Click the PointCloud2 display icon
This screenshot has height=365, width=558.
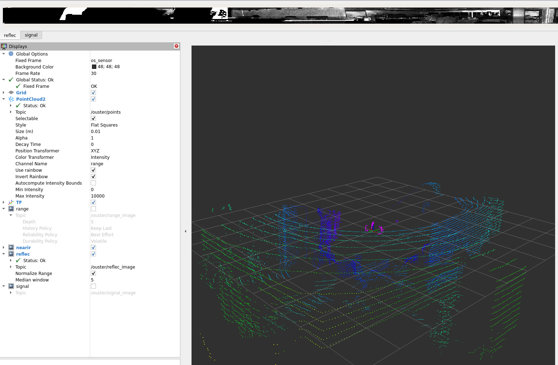tap(11, 99)
